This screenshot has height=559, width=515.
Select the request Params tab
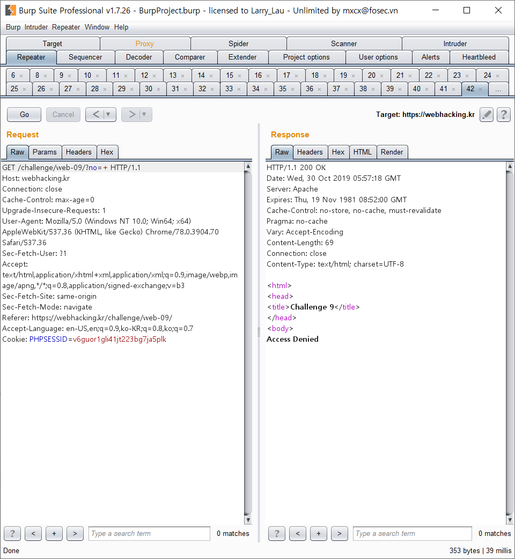[45, 152]
